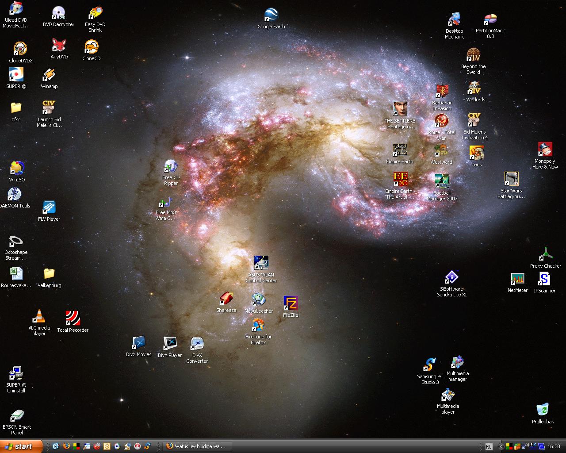566x453 pixels.
Task: Select the NetMeter desktop icon
Action: click(x=517, y=279)
